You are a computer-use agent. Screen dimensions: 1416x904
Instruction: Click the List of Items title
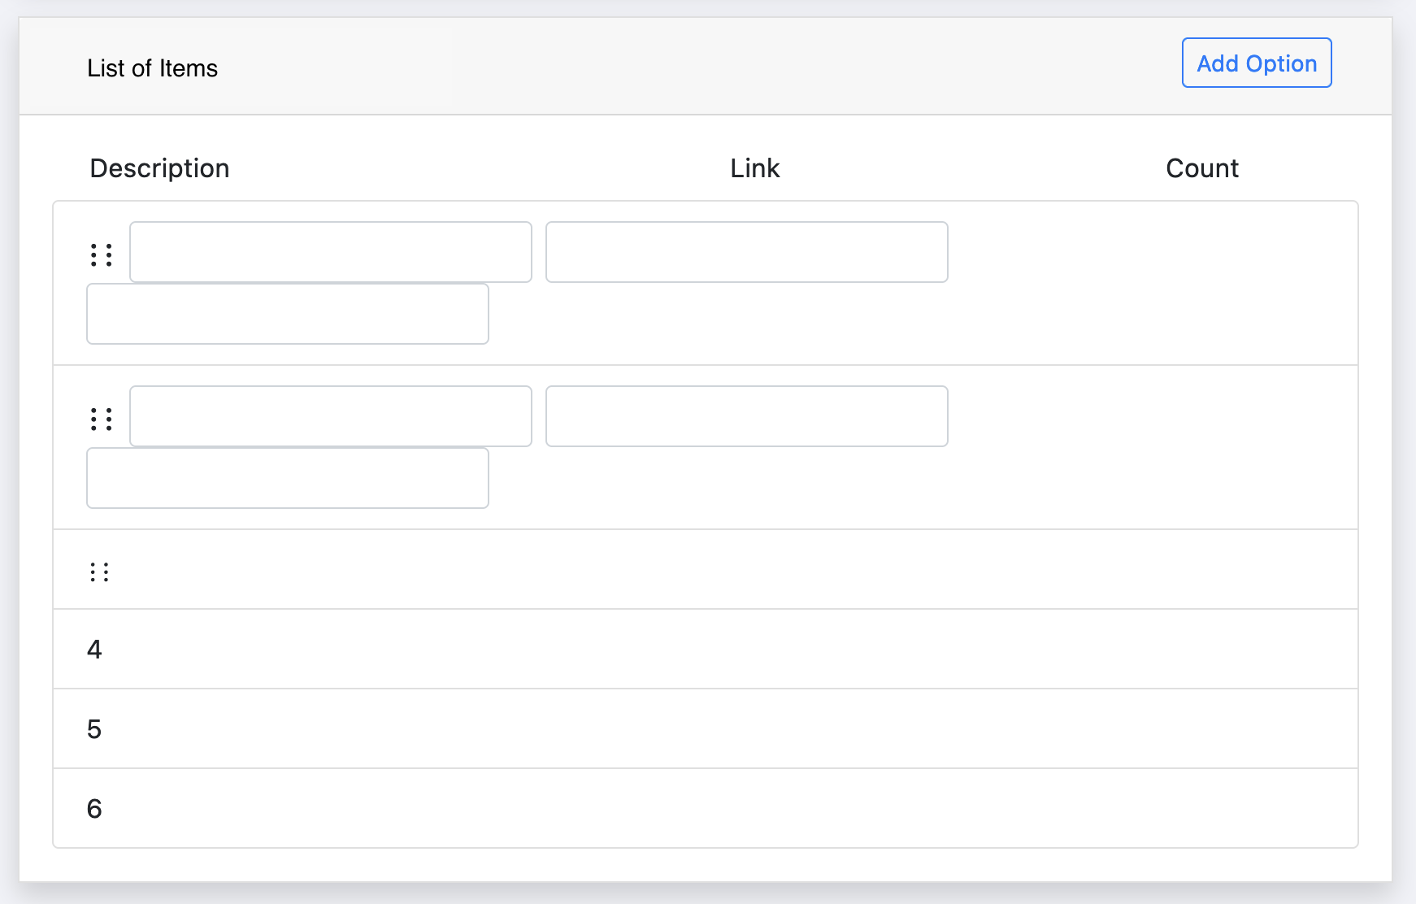tap(152, 68)
